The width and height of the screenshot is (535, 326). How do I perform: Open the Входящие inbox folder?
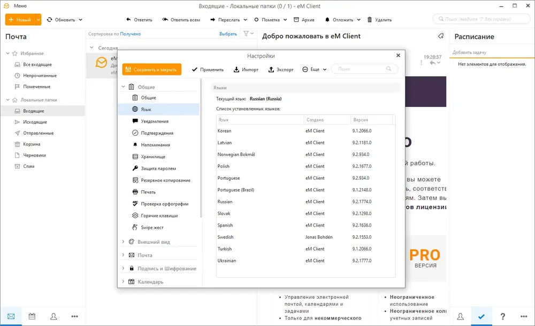pyautogui.click(x=43, y=111)
